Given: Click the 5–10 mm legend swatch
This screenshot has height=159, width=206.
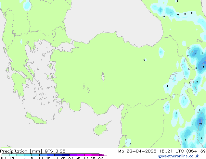Looking at the screenshot, I should coord(35,155).
